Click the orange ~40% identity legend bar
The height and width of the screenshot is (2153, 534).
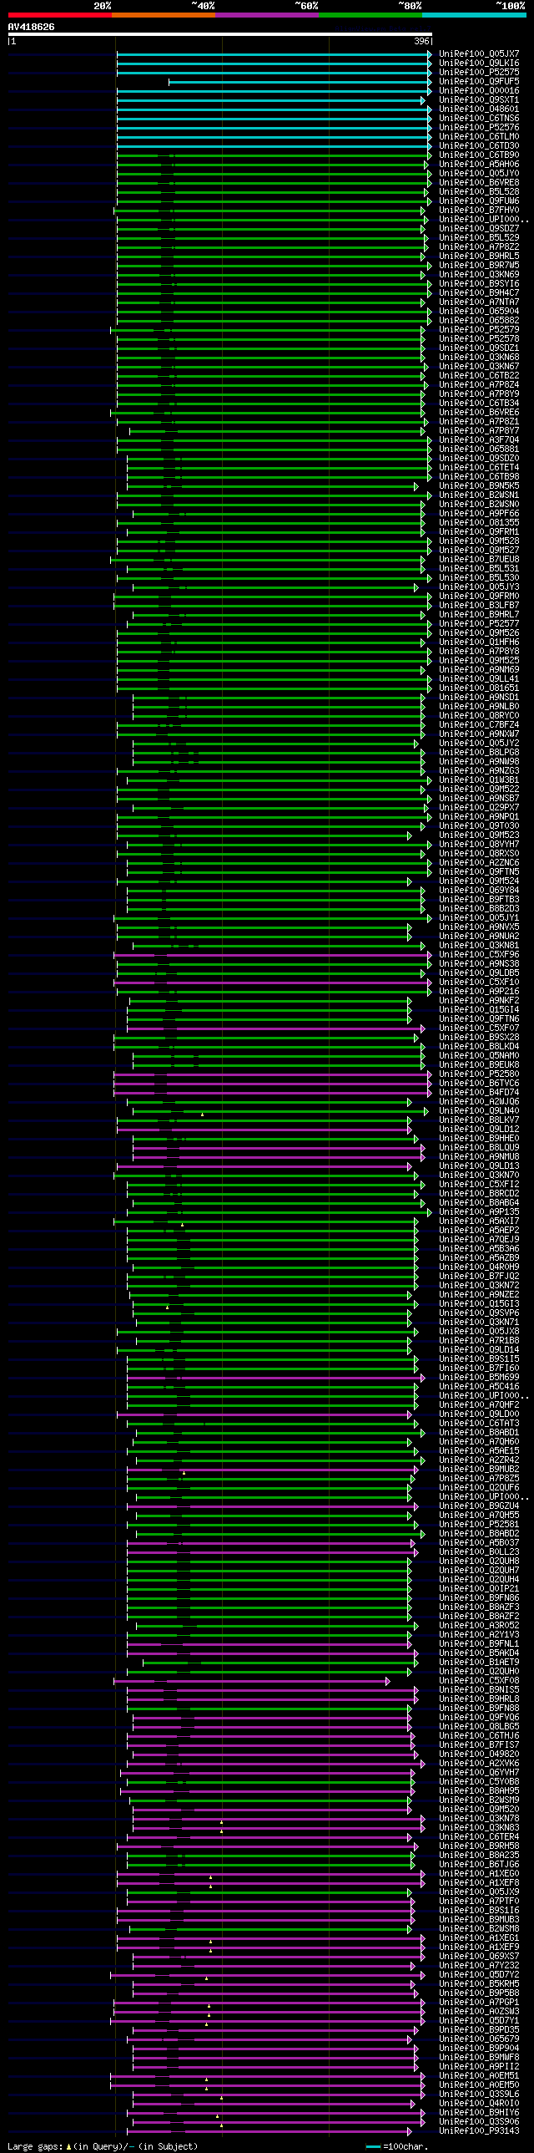(164, 15)
